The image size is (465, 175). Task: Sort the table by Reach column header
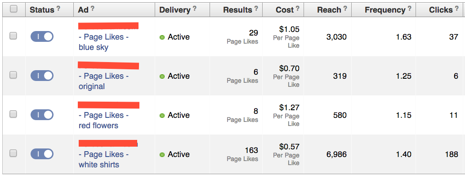329,10
